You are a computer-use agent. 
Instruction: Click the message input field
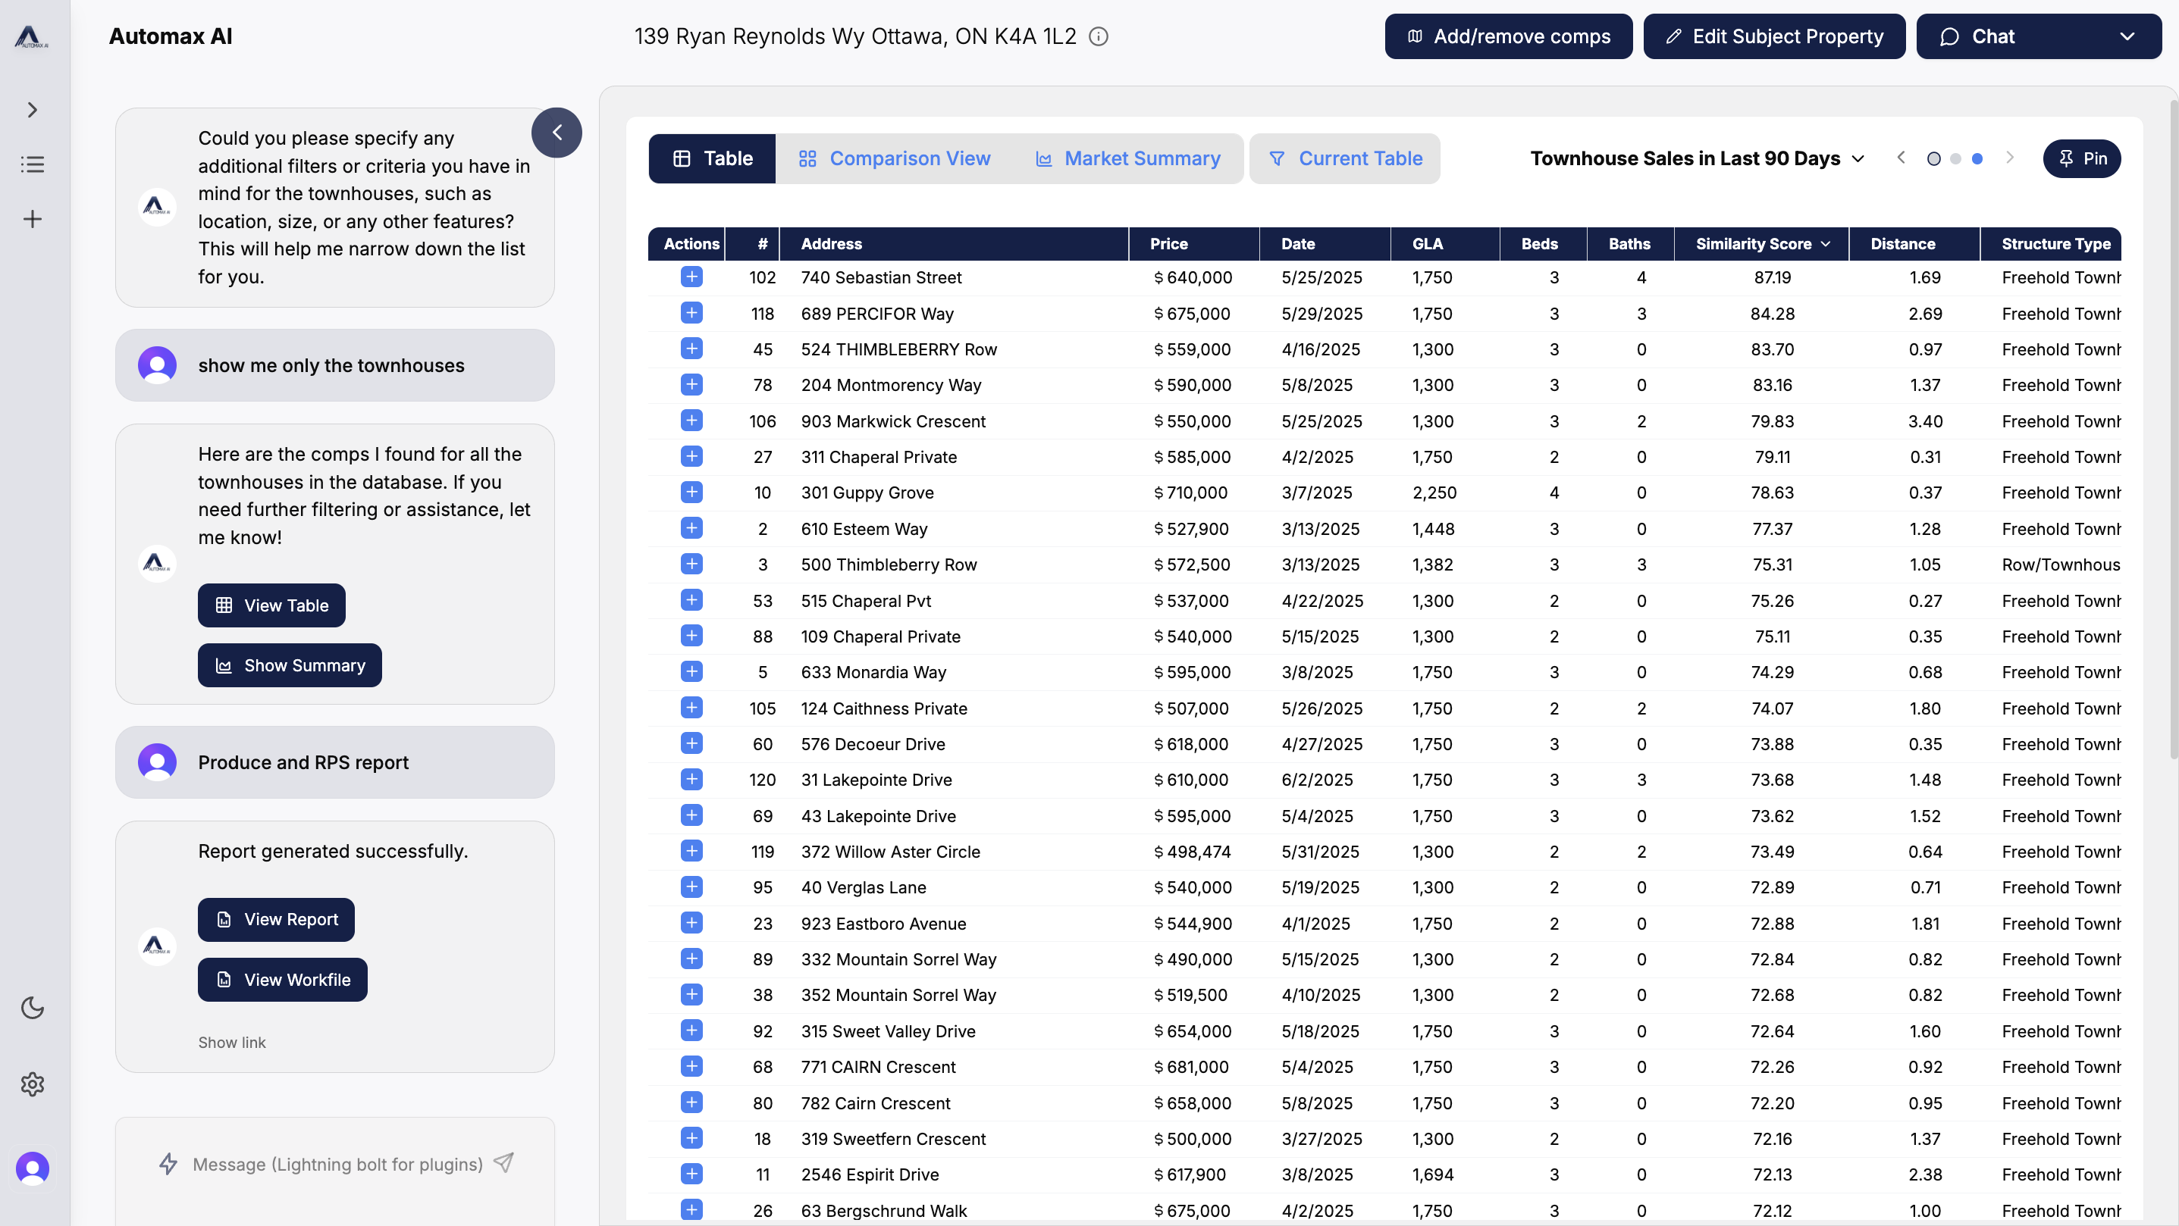(x=337, y=1165)
